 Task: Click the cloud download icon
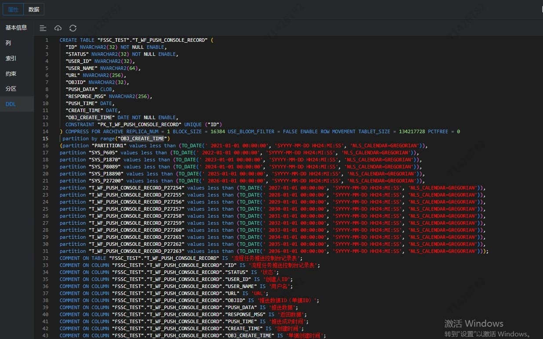(58, 28)
